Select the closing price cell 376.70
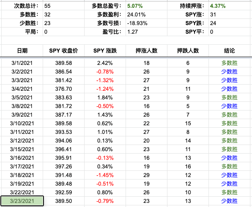The width and height of the screenshot is (252, 207). tap(63, 89)
